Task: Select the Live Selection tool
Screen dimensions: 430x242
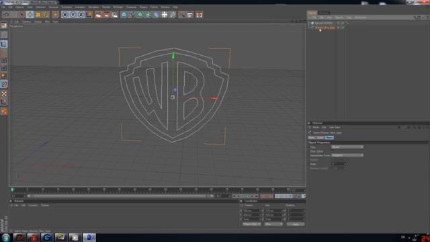Action: [21, 14]
